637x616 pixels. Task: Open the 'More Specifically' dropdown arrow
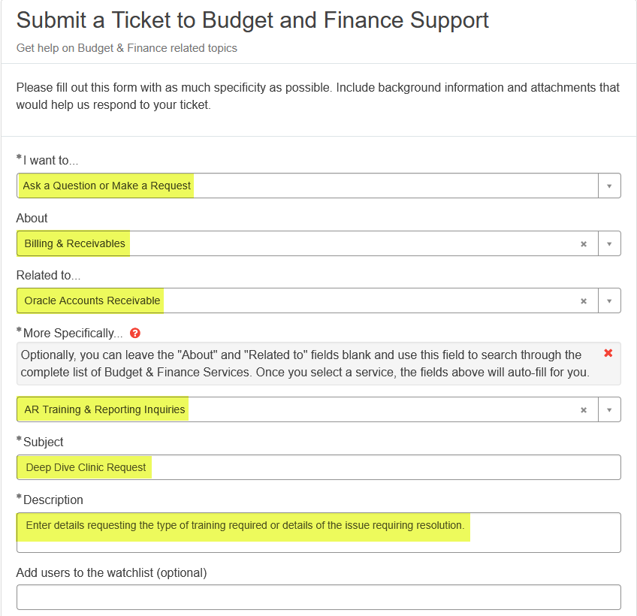[x=609, y=409]
